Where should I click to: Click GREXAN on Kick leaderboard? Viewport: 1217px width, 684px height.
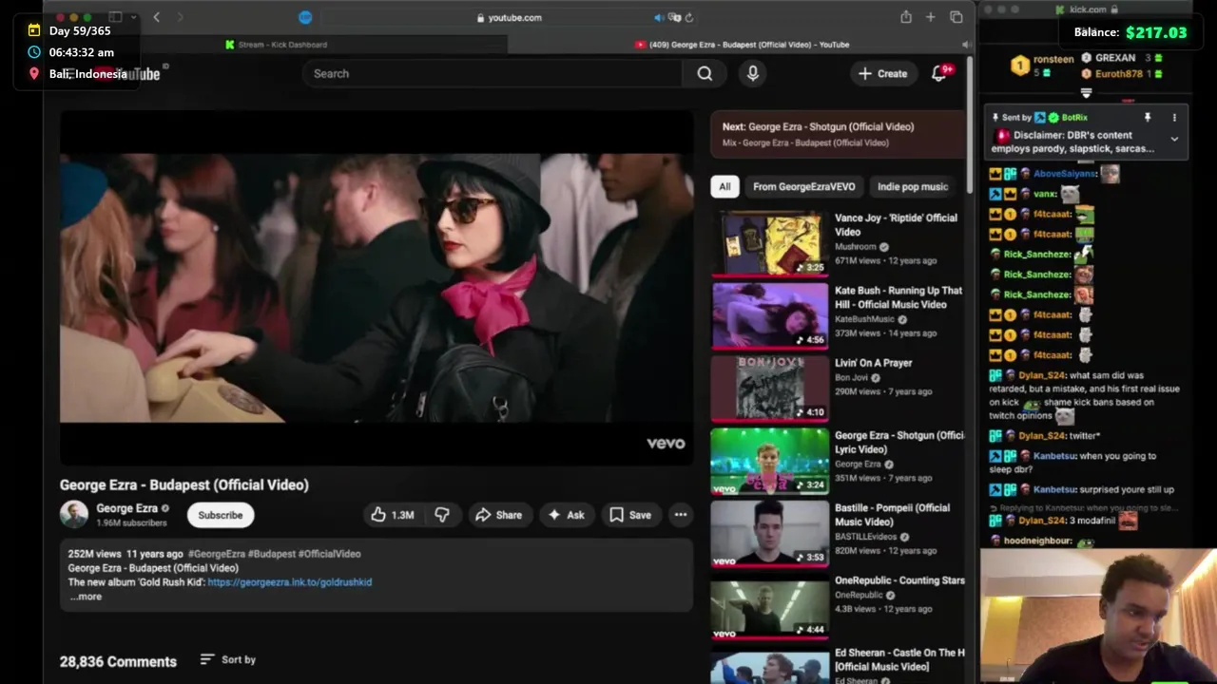click(1115, 58)
